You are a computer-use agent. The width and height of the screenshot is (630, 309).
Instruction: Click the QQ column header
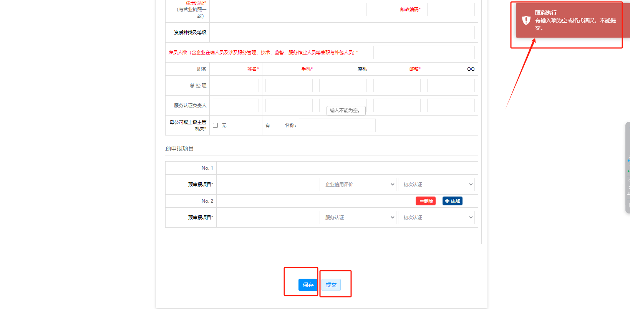tap(471, 69)
